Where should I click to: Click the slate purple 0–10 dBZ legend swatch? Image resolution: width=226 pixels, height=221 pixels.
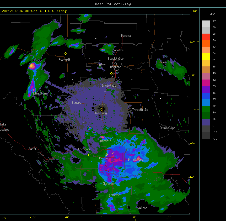[206, 122]
